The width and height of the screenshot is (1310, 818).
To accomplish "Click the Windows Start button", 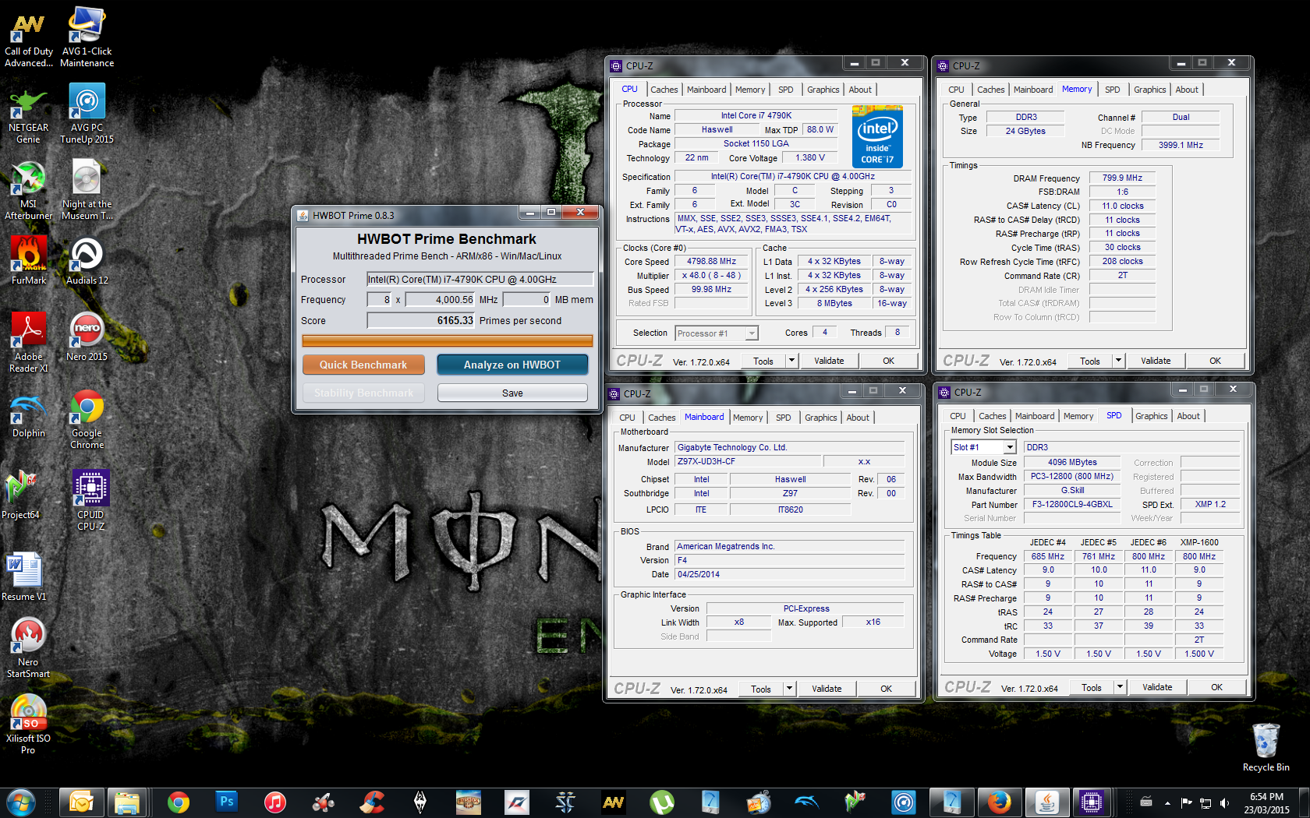I will click(x=20, y=802).
